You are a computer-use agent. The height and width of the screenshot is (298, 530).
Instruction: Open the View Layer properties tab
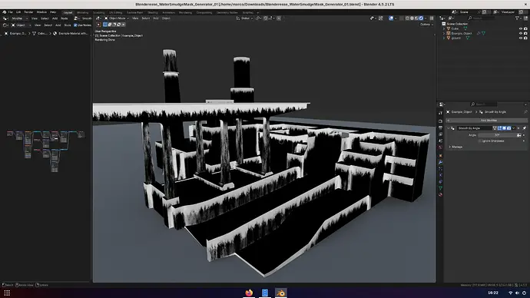click(x=440, y=134)
